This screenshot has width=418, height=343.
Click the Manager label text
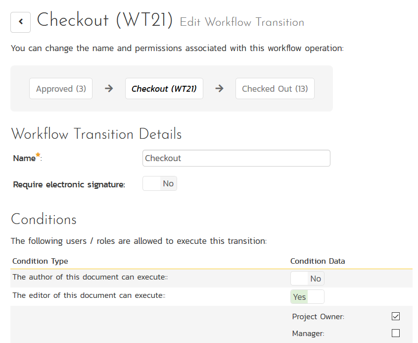tap(308, 334)
